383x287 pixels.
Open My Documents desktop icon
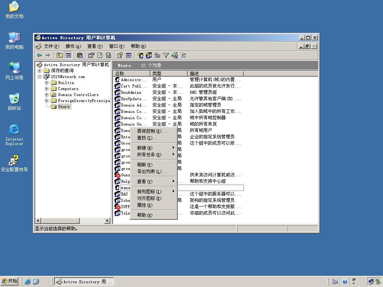pos(14,10)
